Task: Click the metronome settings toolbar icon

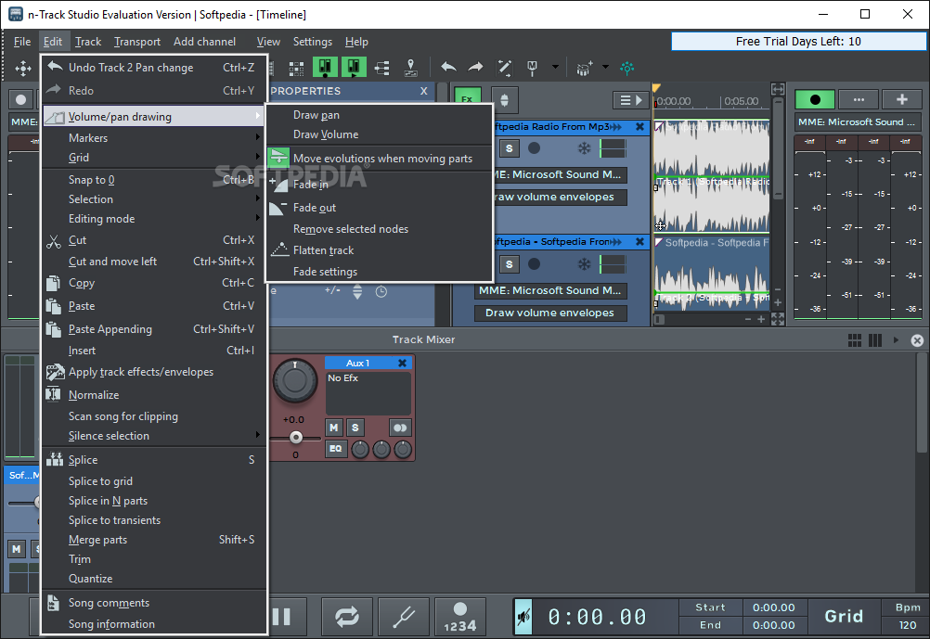Action: coord(532,68)
